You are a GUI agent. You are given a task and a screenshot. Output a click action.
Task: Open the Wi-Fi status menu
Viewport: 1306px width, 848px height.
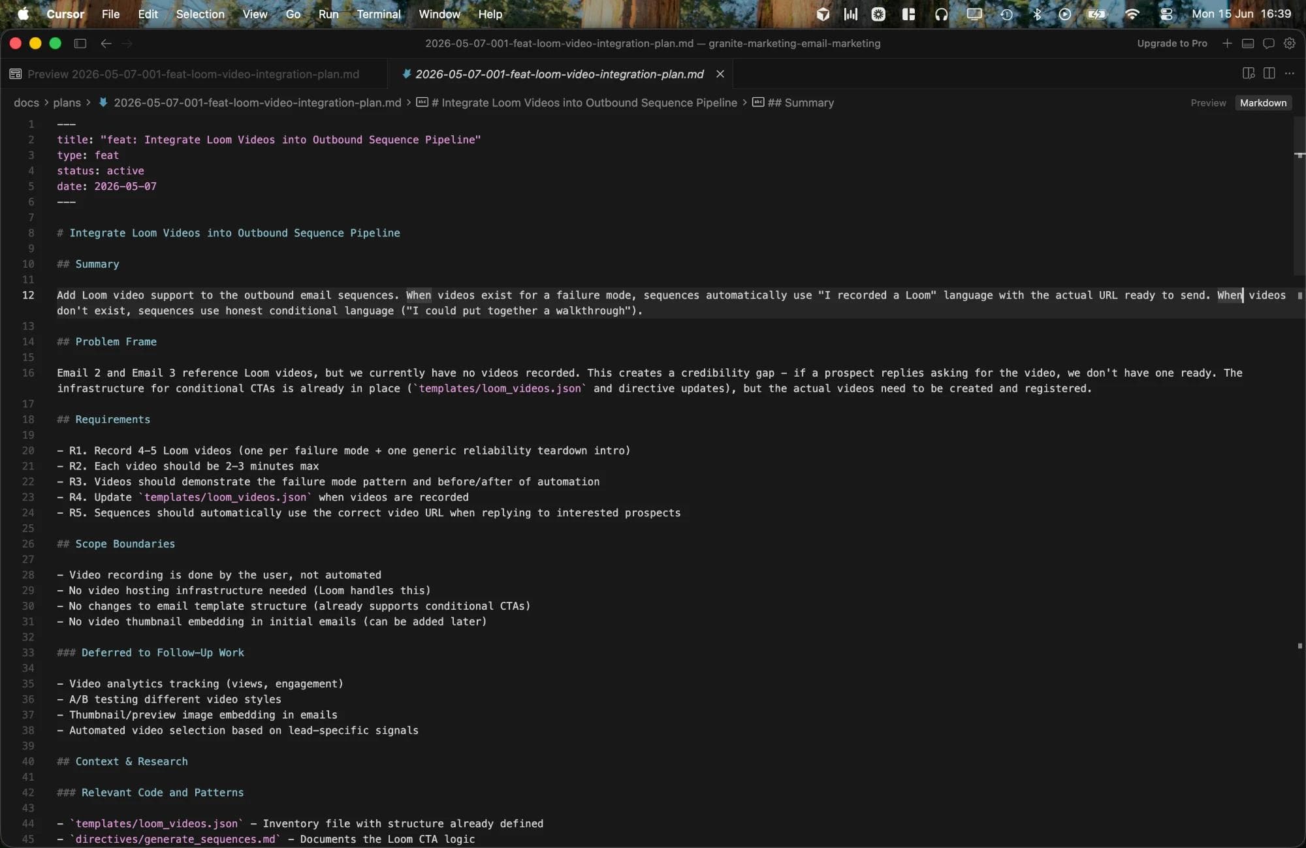click(1132, 14)
